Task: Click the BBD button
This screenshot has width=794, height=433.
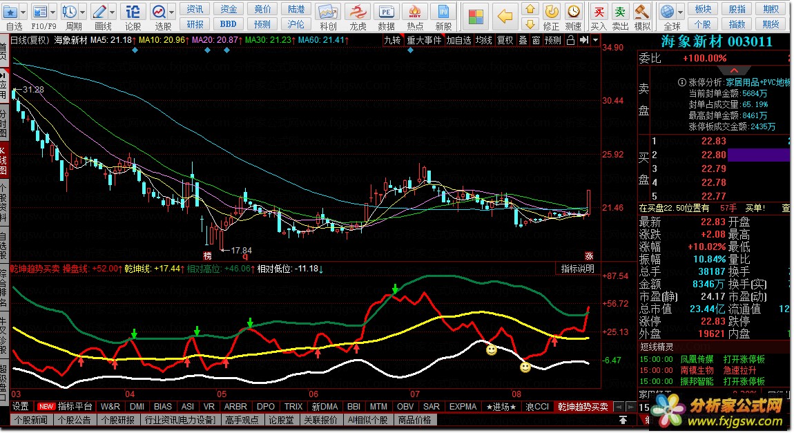Action: coord(229,23)
